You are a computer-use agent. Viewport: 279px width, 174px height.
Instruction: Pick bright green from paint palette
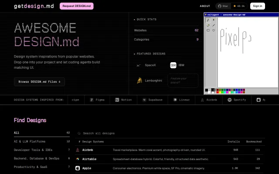(222, 92)
